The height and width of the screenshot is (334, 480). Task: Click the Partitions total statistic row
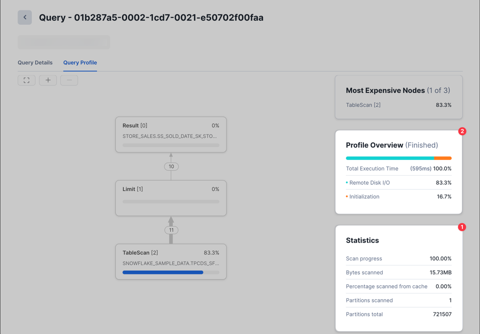click(x=398, y=314)
